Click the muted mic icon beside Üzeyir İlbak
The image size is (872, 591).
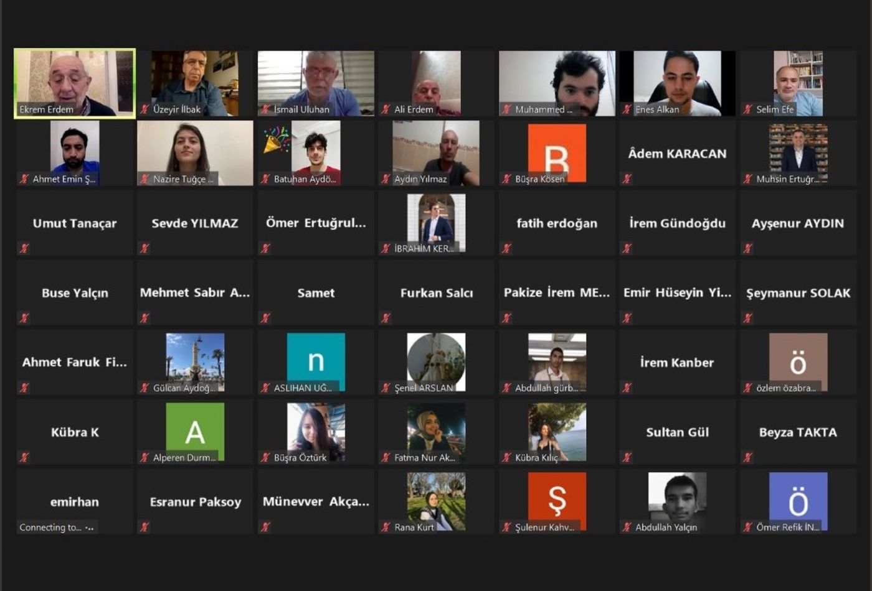145,109
